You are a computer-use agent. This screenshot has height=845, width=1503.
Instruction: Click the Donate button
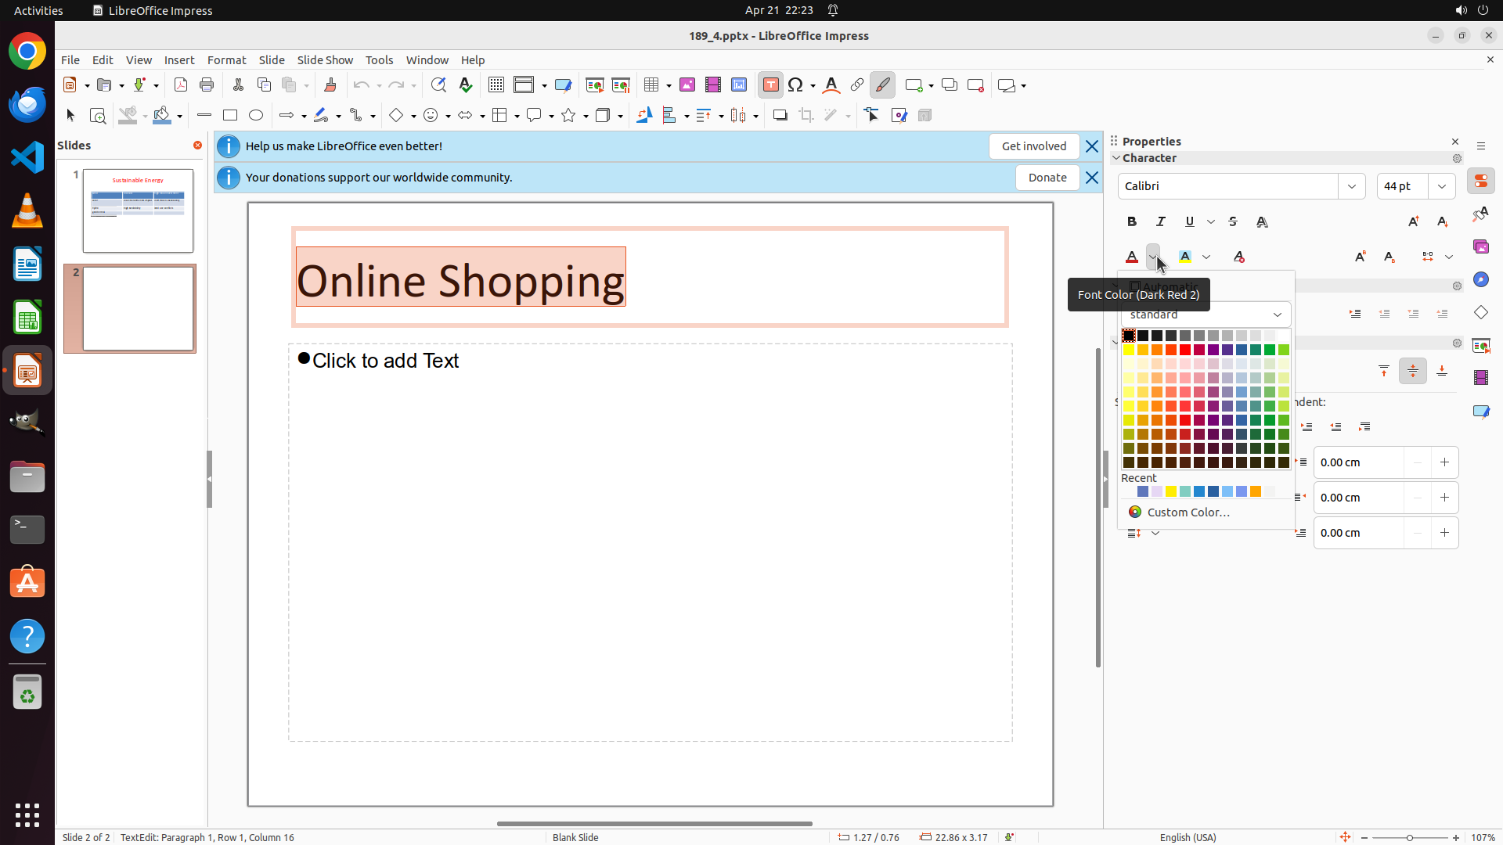pyautogui.click(x=1047, y=178)
